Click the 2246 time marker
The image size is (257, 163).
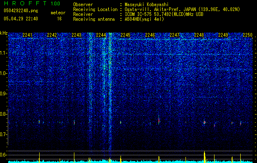150,35
